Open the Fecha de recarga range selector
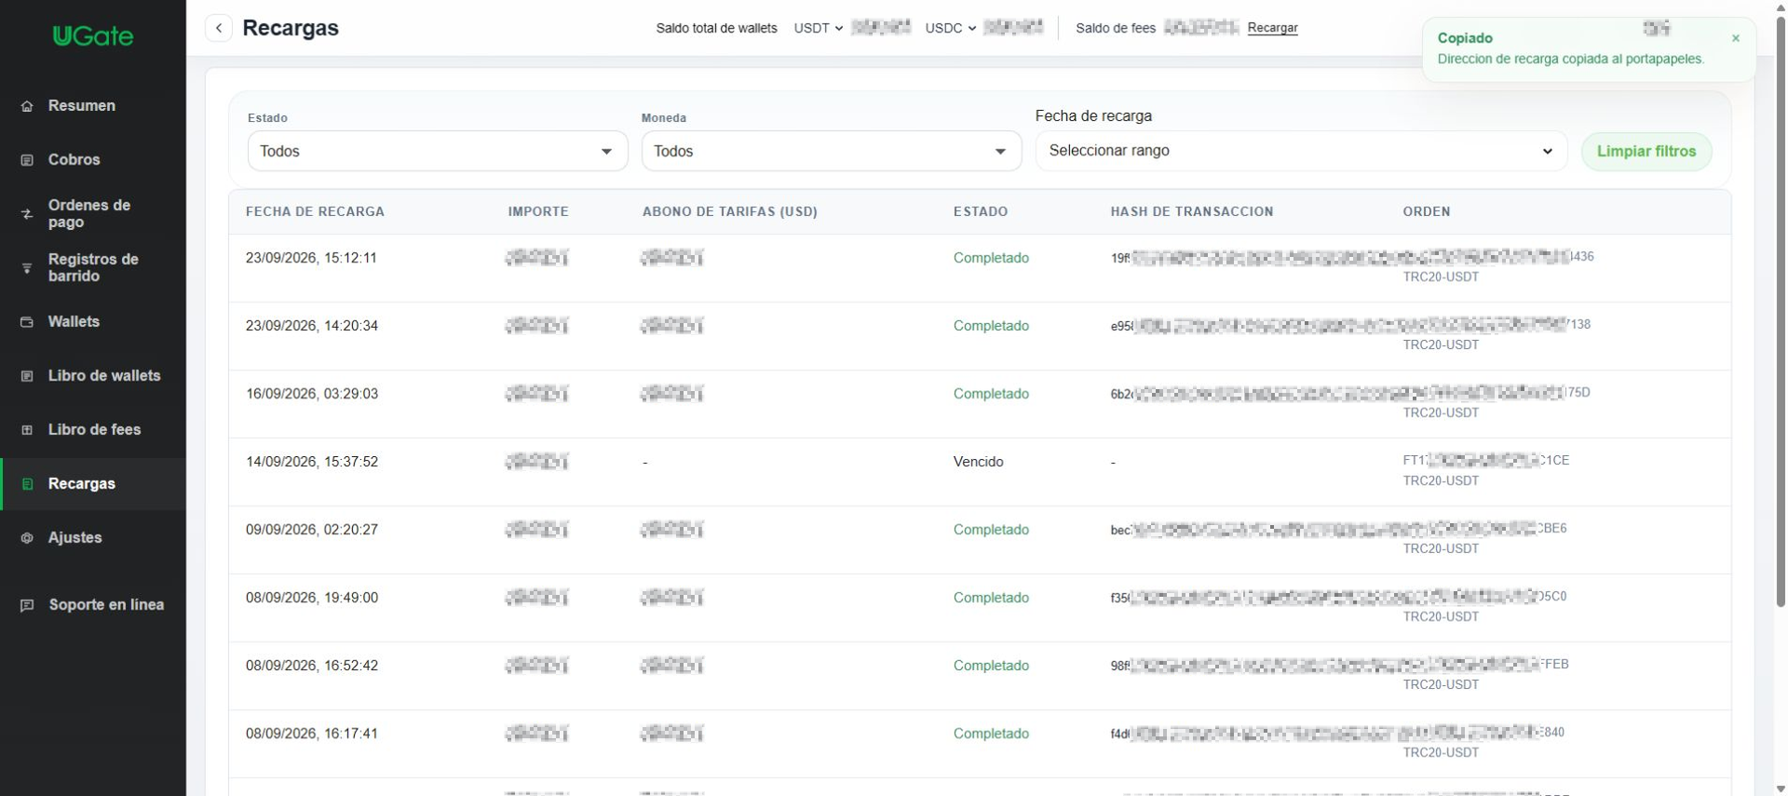 point(1301,151)
